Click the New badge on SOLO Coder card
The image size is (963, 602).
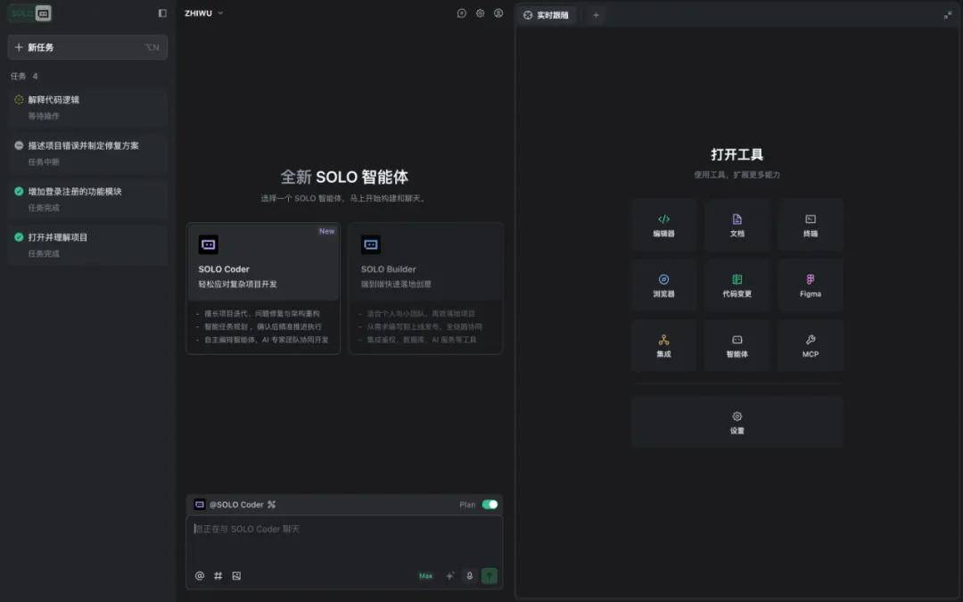click(x=326, y=232)
